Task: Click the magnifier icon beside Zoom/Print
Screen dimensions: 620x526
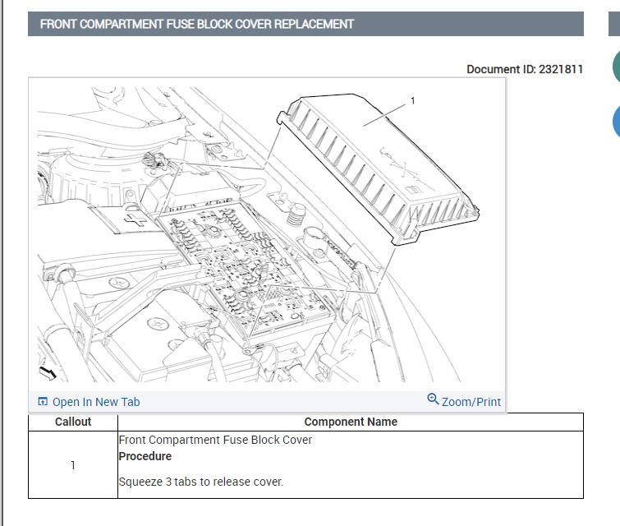Action: pos(433,399)
